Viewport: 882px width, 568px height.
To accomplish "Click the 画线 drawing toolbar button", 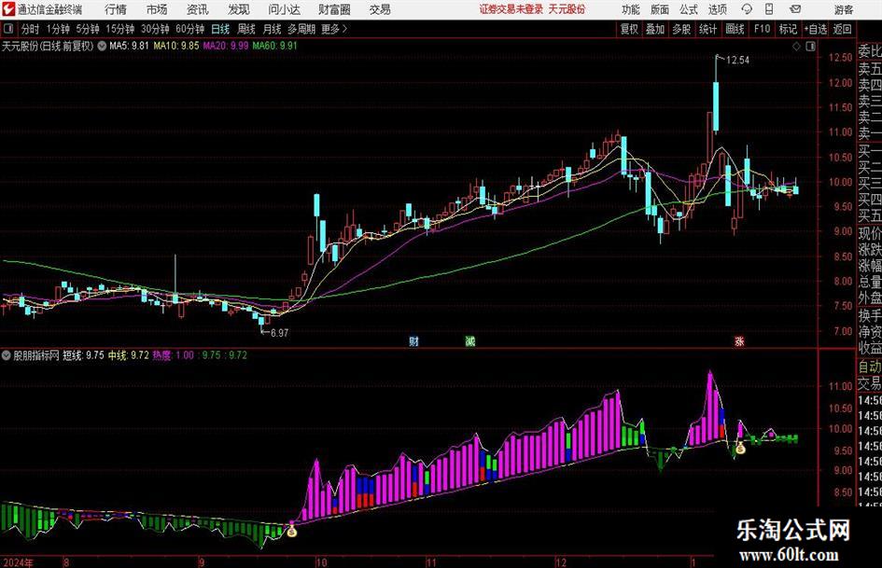I will tap(735, 29).
